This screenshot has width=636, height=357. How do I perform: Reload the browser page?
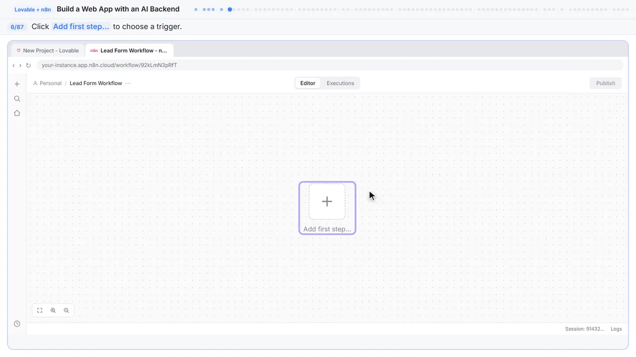point(28,65)
